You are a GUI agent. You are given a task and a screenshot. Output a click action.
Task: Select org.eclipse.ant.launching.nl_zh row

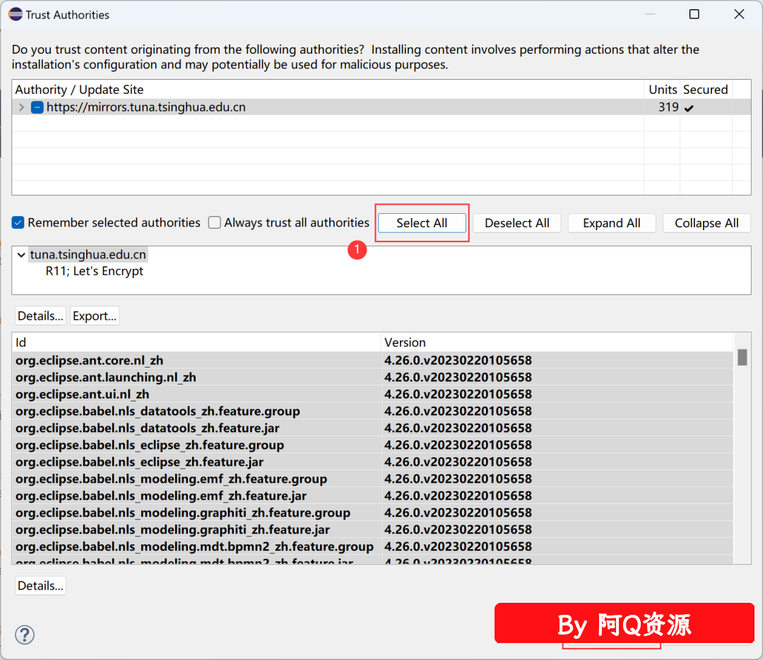(373, 378)
